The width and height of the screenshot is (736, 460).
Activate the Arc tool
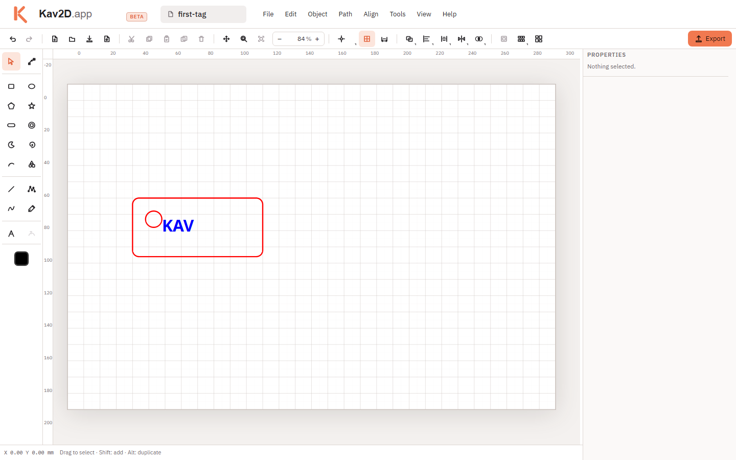[x=11, y=164]
